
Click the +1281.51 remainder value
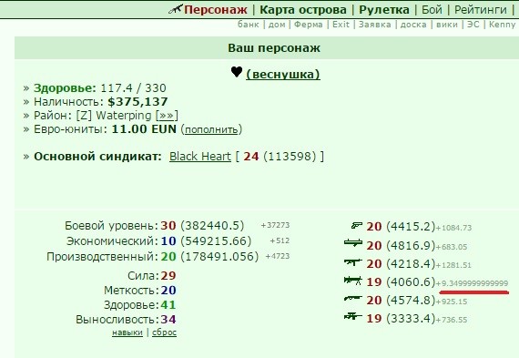453,265
